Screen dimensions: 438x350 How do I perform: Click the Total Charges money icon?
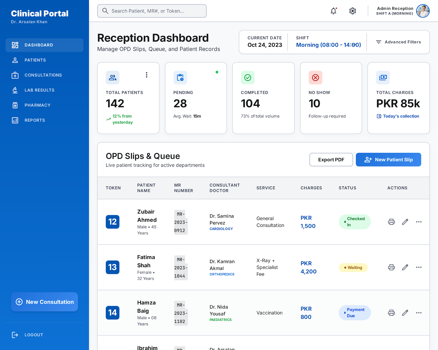(383, 78)
